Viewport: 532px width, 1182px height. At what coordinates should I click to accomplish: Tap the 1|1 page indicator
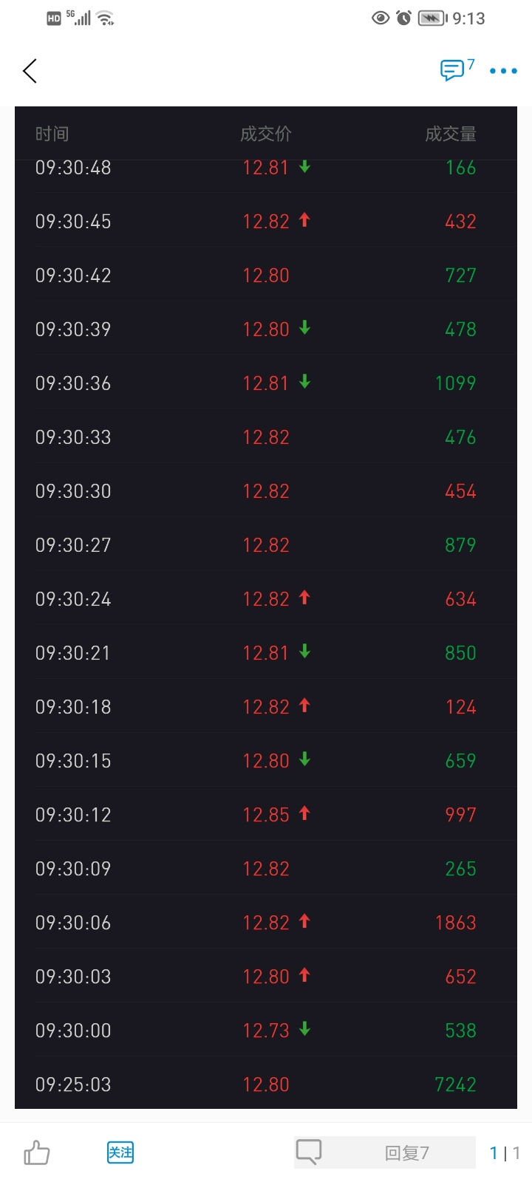tap(505, 1152)
